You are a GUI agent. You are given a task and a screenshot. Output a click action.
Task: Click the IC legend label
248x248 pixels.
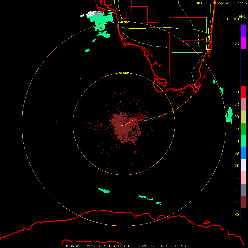click(236, 178)
